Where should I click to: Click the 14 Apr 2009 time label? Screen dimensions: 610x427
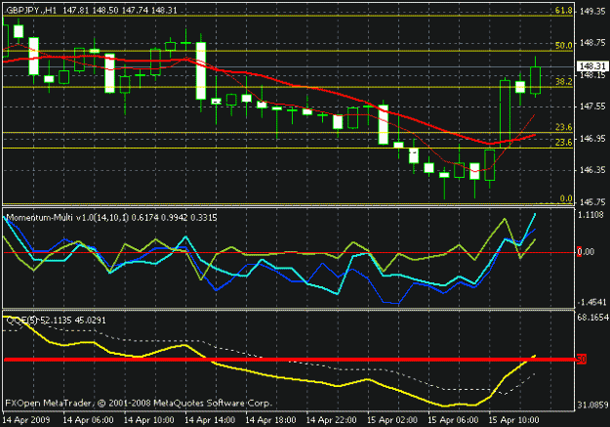[26, 420]
